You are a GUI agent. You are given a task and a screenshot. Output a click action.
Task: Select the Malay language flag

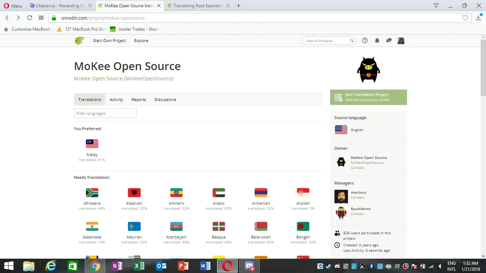tap(92, 144)
